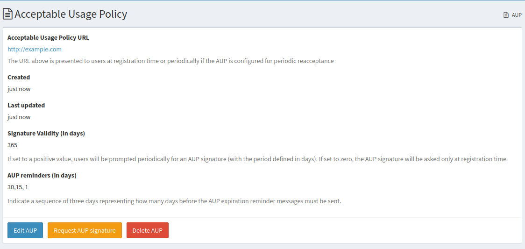Click the 'just now' value under Last updated
The height and width of the screenshot is (249, 525).
coord(19,117)
